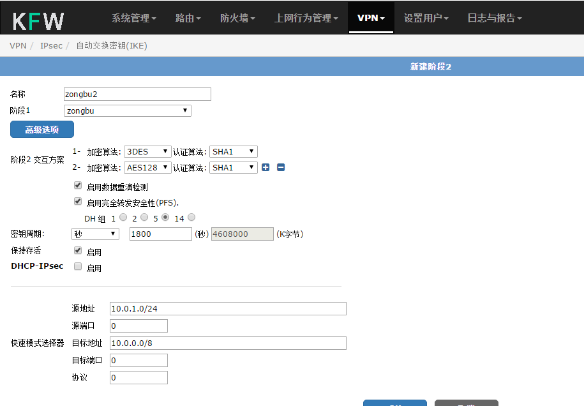Select DH group 14 radio button
This screenshot has height=406, width=584.
click(191, 217)
